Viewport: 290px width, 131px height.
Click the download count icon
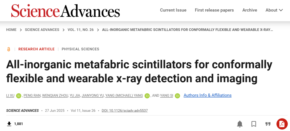click(x=9, y=124)
